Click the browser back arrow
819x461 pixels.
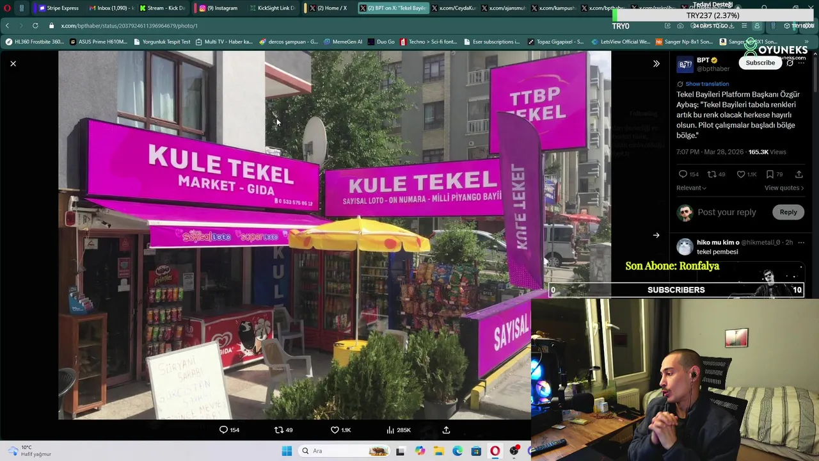click(x=7, y=26)
